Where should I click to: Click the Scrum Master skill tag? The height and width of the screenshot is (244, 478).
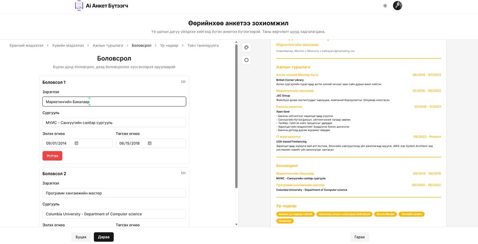coord(385,214)
